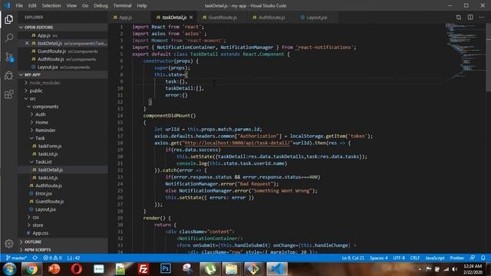The height and width of the screenshot is (276, 491).
Task: Open Opera browser from the taskbar
Action: (77, 269)
